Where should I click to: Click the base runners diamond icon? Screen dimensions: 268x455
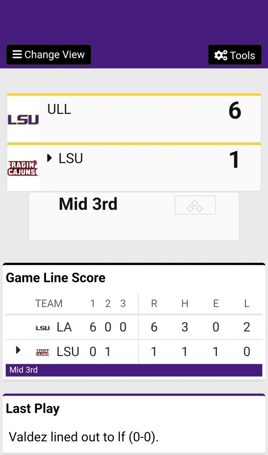195,205
